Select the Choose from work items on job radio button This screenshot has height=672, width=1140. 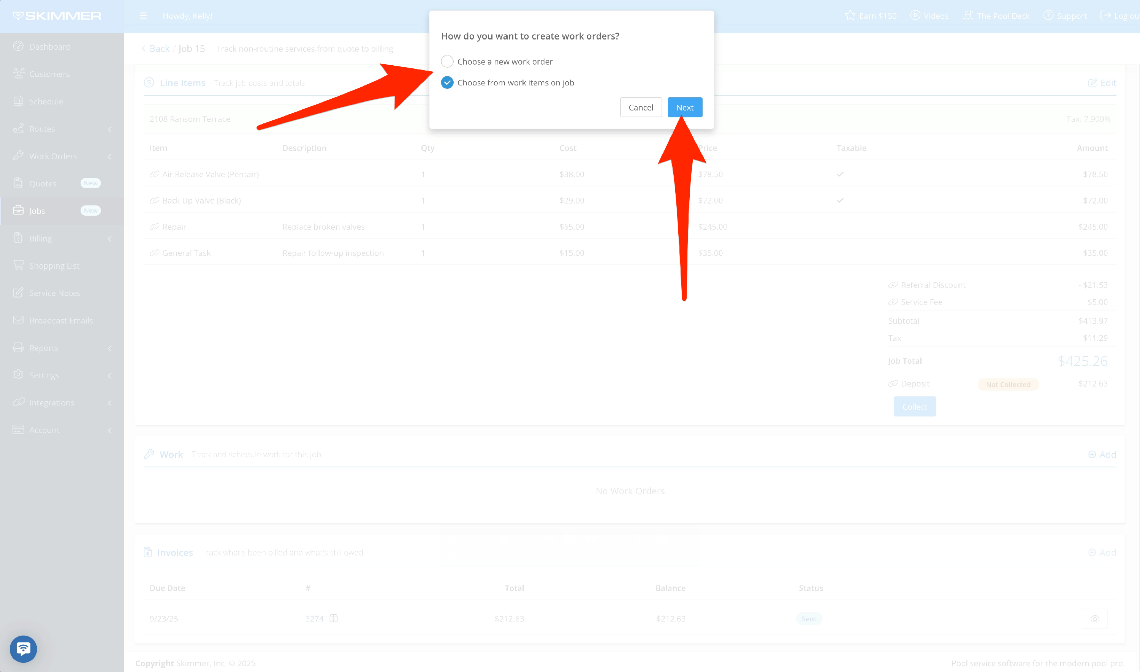coord(447,82)
